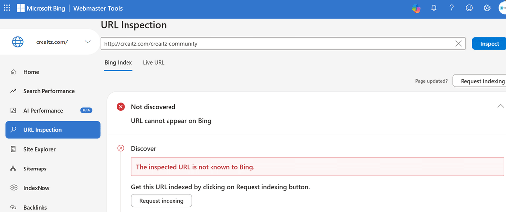Screen dimensions: 506x212
Task: Click the Webmaster Tools title text
Action: click(98, 9)
